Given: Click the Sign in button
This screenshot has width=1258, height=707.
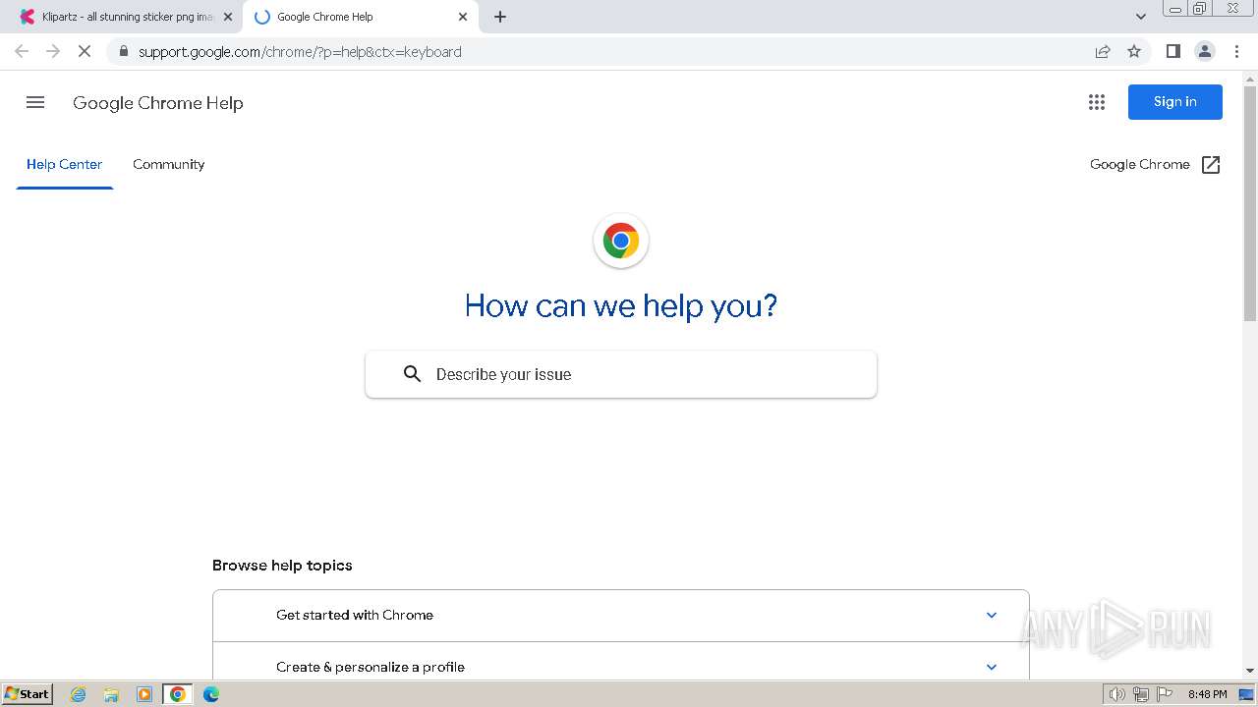Looking at the screenshot, I should coord(1175,102).
